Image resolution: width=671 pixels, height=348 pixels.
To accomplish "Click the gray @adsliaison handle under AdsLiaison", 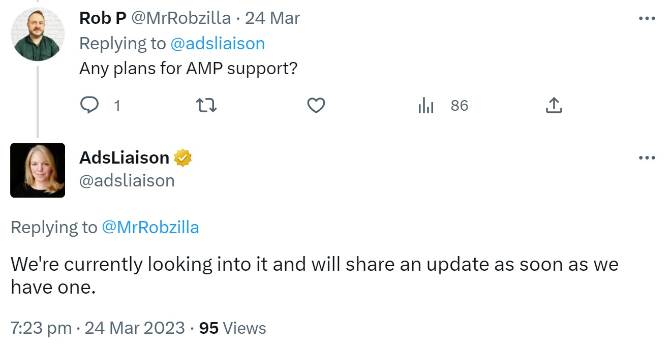I will point(127,181).
